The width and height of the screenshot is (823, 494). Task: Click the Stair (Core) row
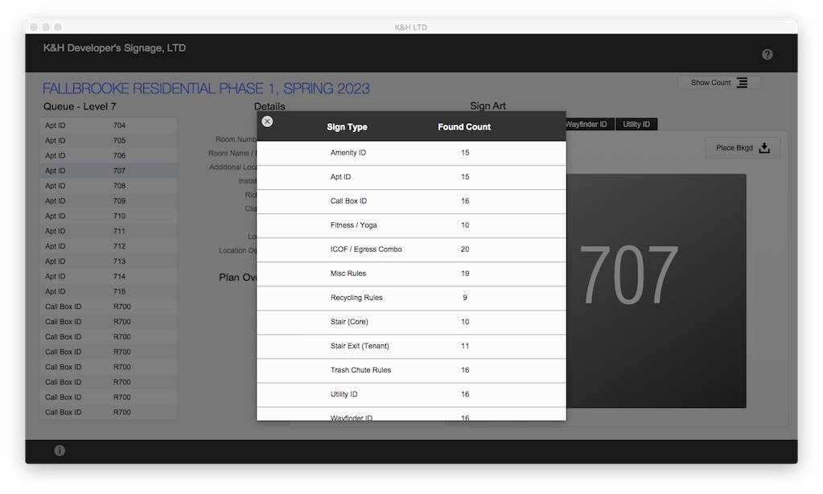click(411, 322)
